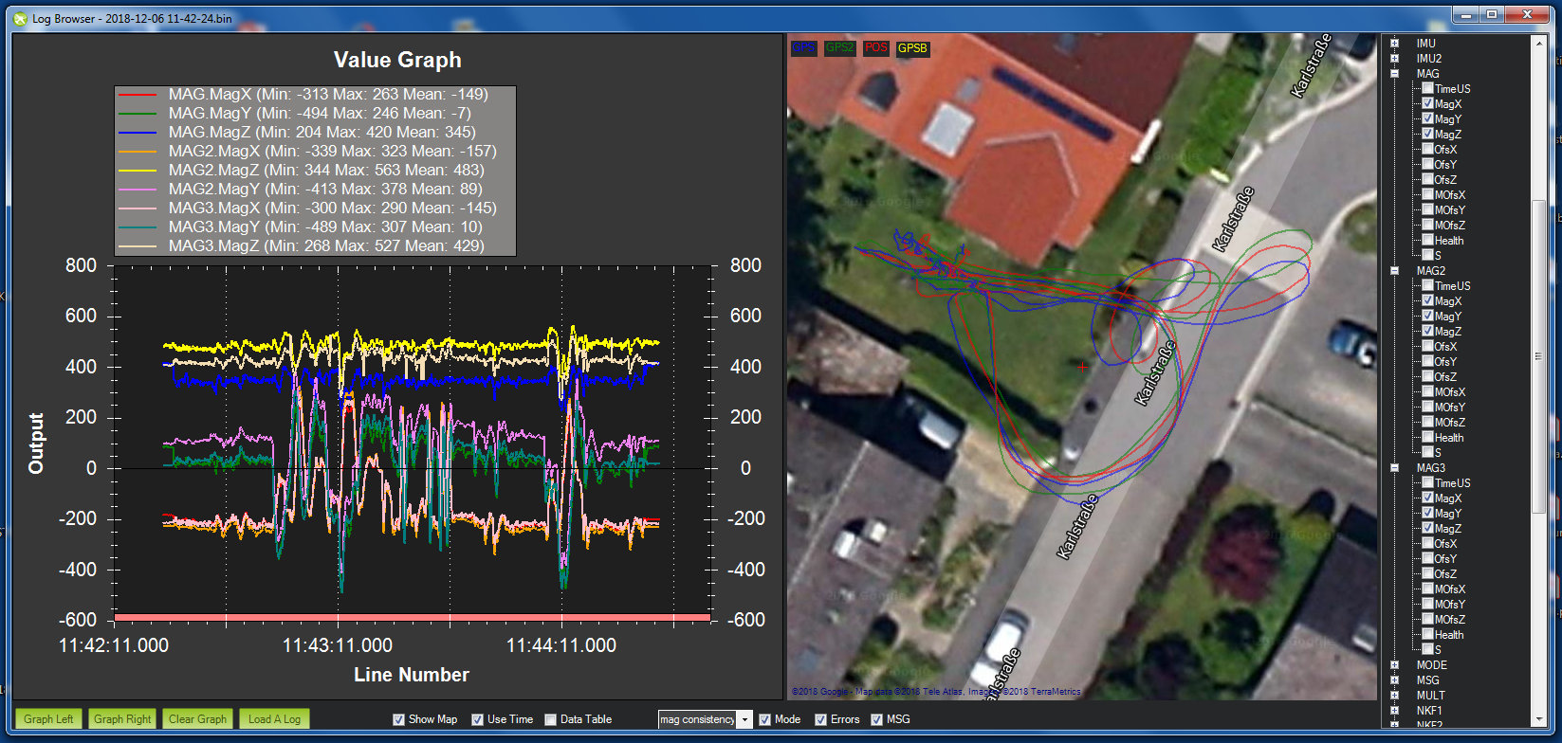Click the green GPS2 map legend label

(x=839, y=47)
